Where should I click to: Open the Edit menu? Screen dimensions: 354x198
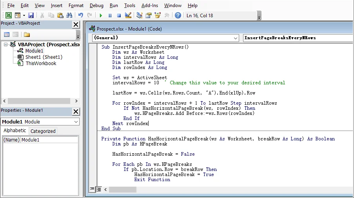point(25,5)
